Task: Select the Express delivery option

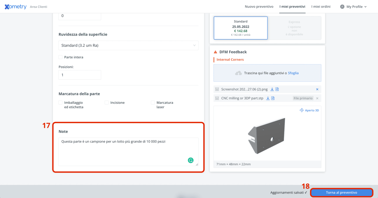Action: point(294,28)
